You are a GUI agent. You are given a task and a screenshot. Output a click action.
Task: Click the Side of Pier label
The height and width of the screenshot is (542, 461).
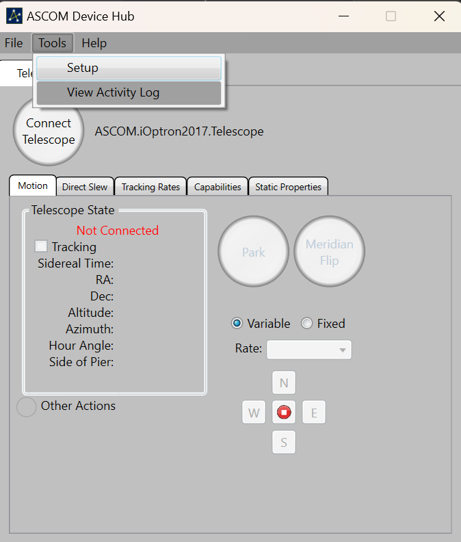click(x=81, y=362)
